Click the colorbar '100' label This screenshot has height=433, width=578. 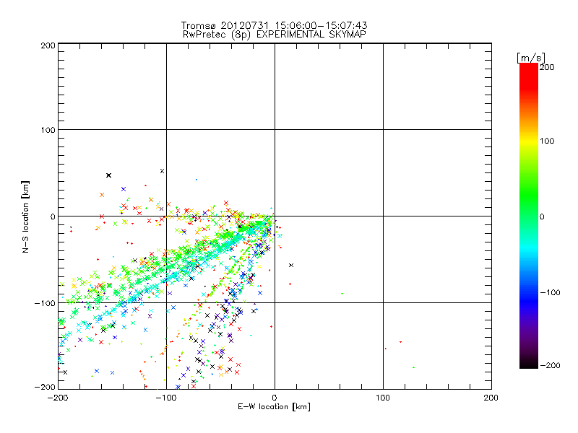coord(547,141)
